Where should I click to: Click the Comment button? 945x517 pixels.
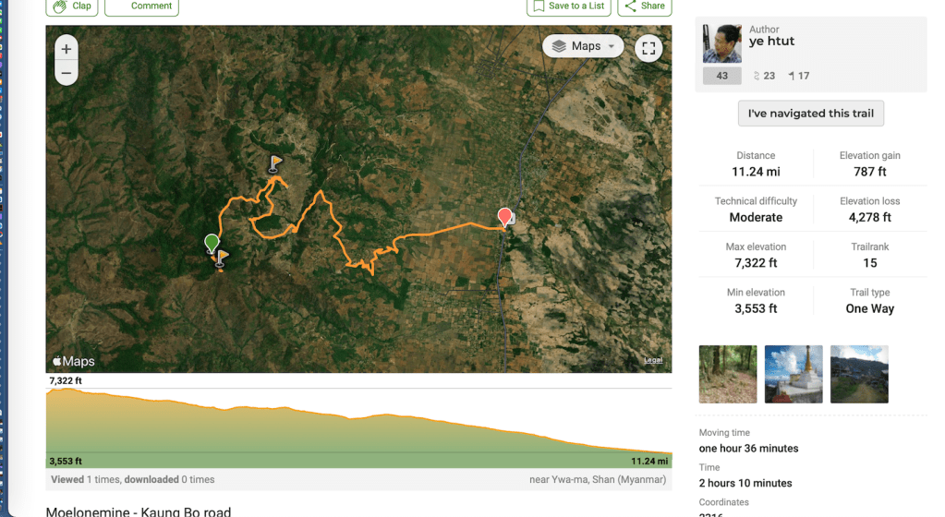coord(141,6)
